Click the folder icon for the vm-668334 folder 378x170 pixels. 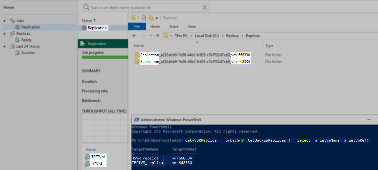click(x=137, y=62)
